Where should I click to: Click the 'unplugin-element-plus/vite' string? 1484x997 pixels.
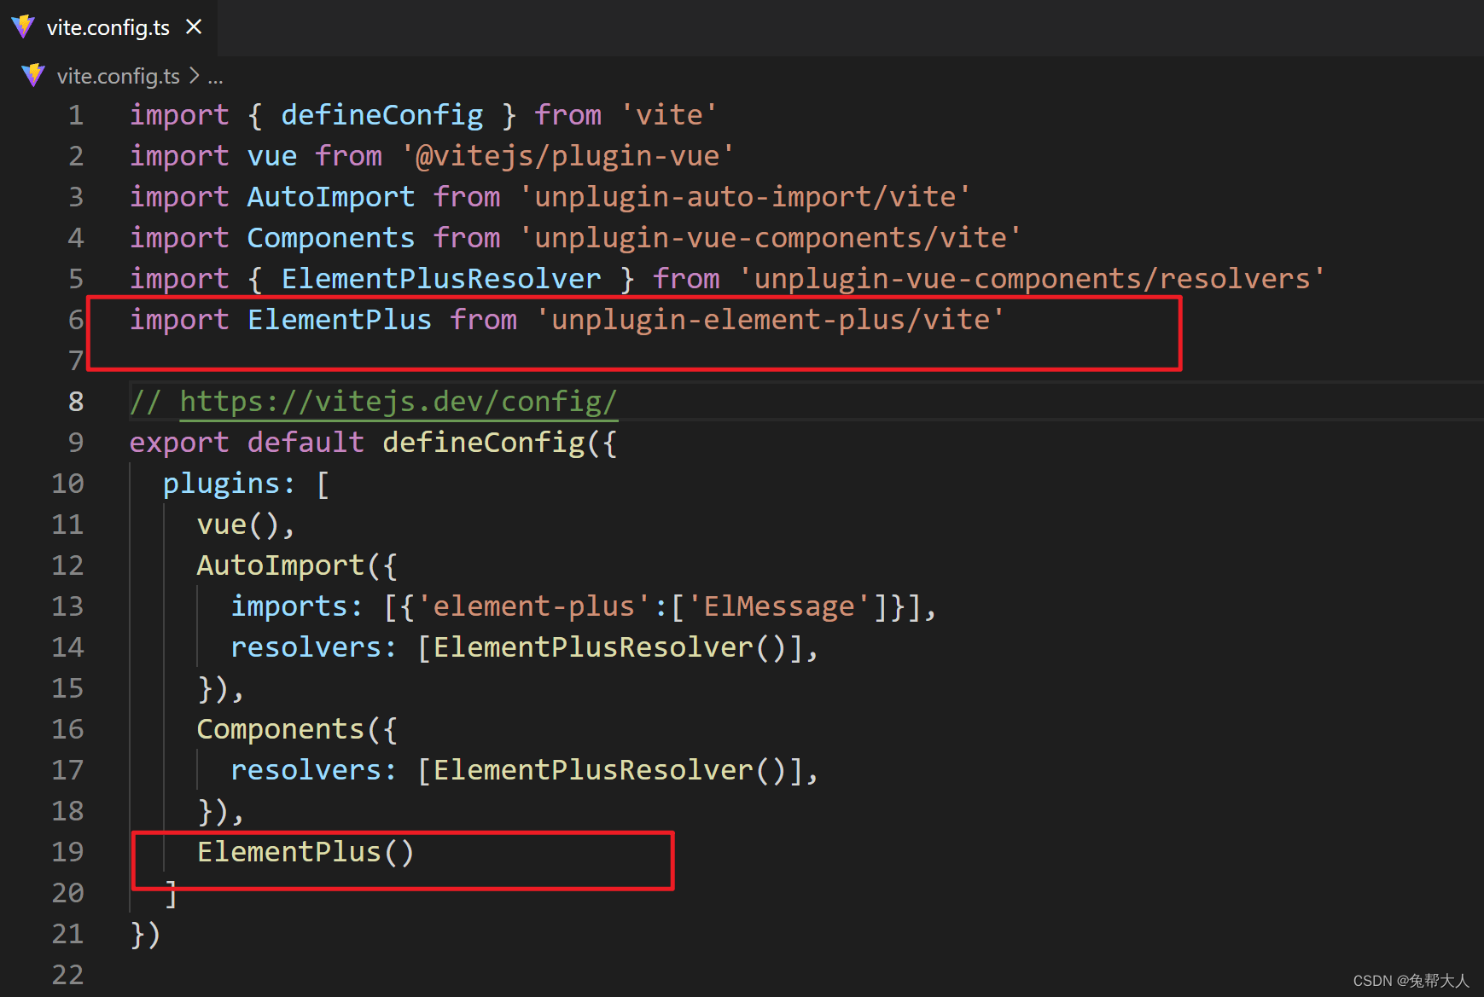click(770, 320)
